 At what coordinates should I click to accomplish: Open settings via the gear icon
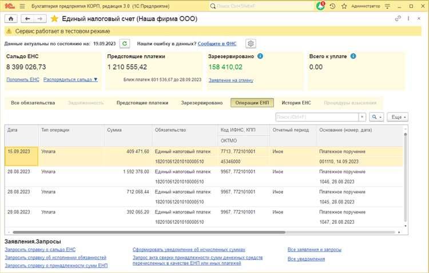250,43
